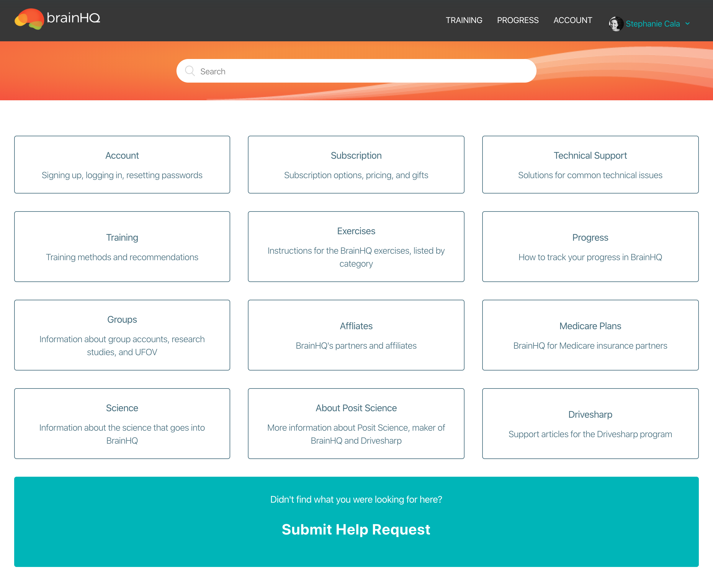Click 'Support articles for the Drivesharp program'
The height and width of the screenshot is (577, 713).
[590, 434]
